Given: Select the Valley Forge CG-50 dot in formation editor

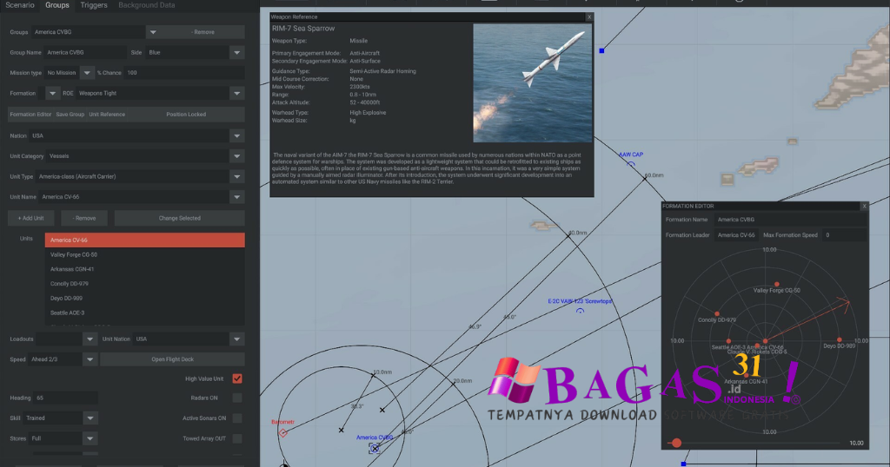Looking at the screenshot, I should tap(776, 285).
